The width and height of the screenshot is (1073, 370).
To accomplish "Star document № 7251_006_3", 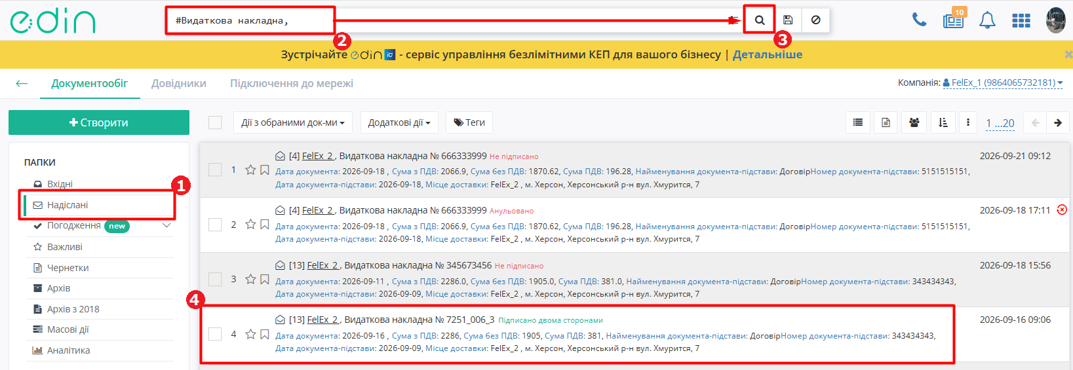I will coord(250,334).
